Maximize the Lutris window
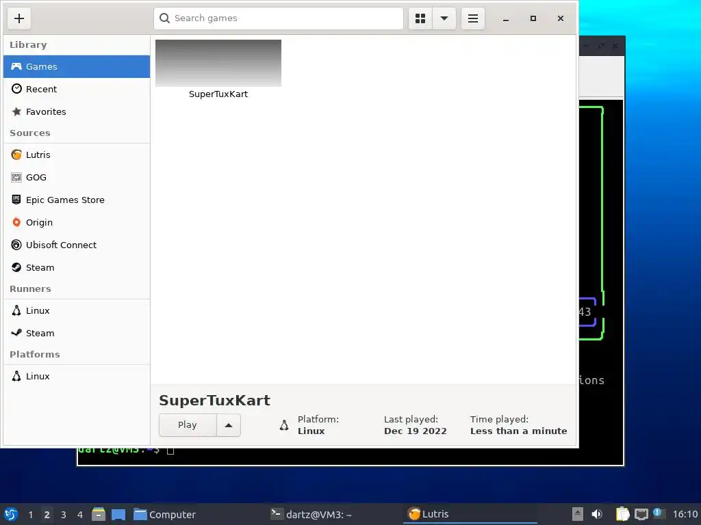The image size is (701, 525). click(533, 18)
